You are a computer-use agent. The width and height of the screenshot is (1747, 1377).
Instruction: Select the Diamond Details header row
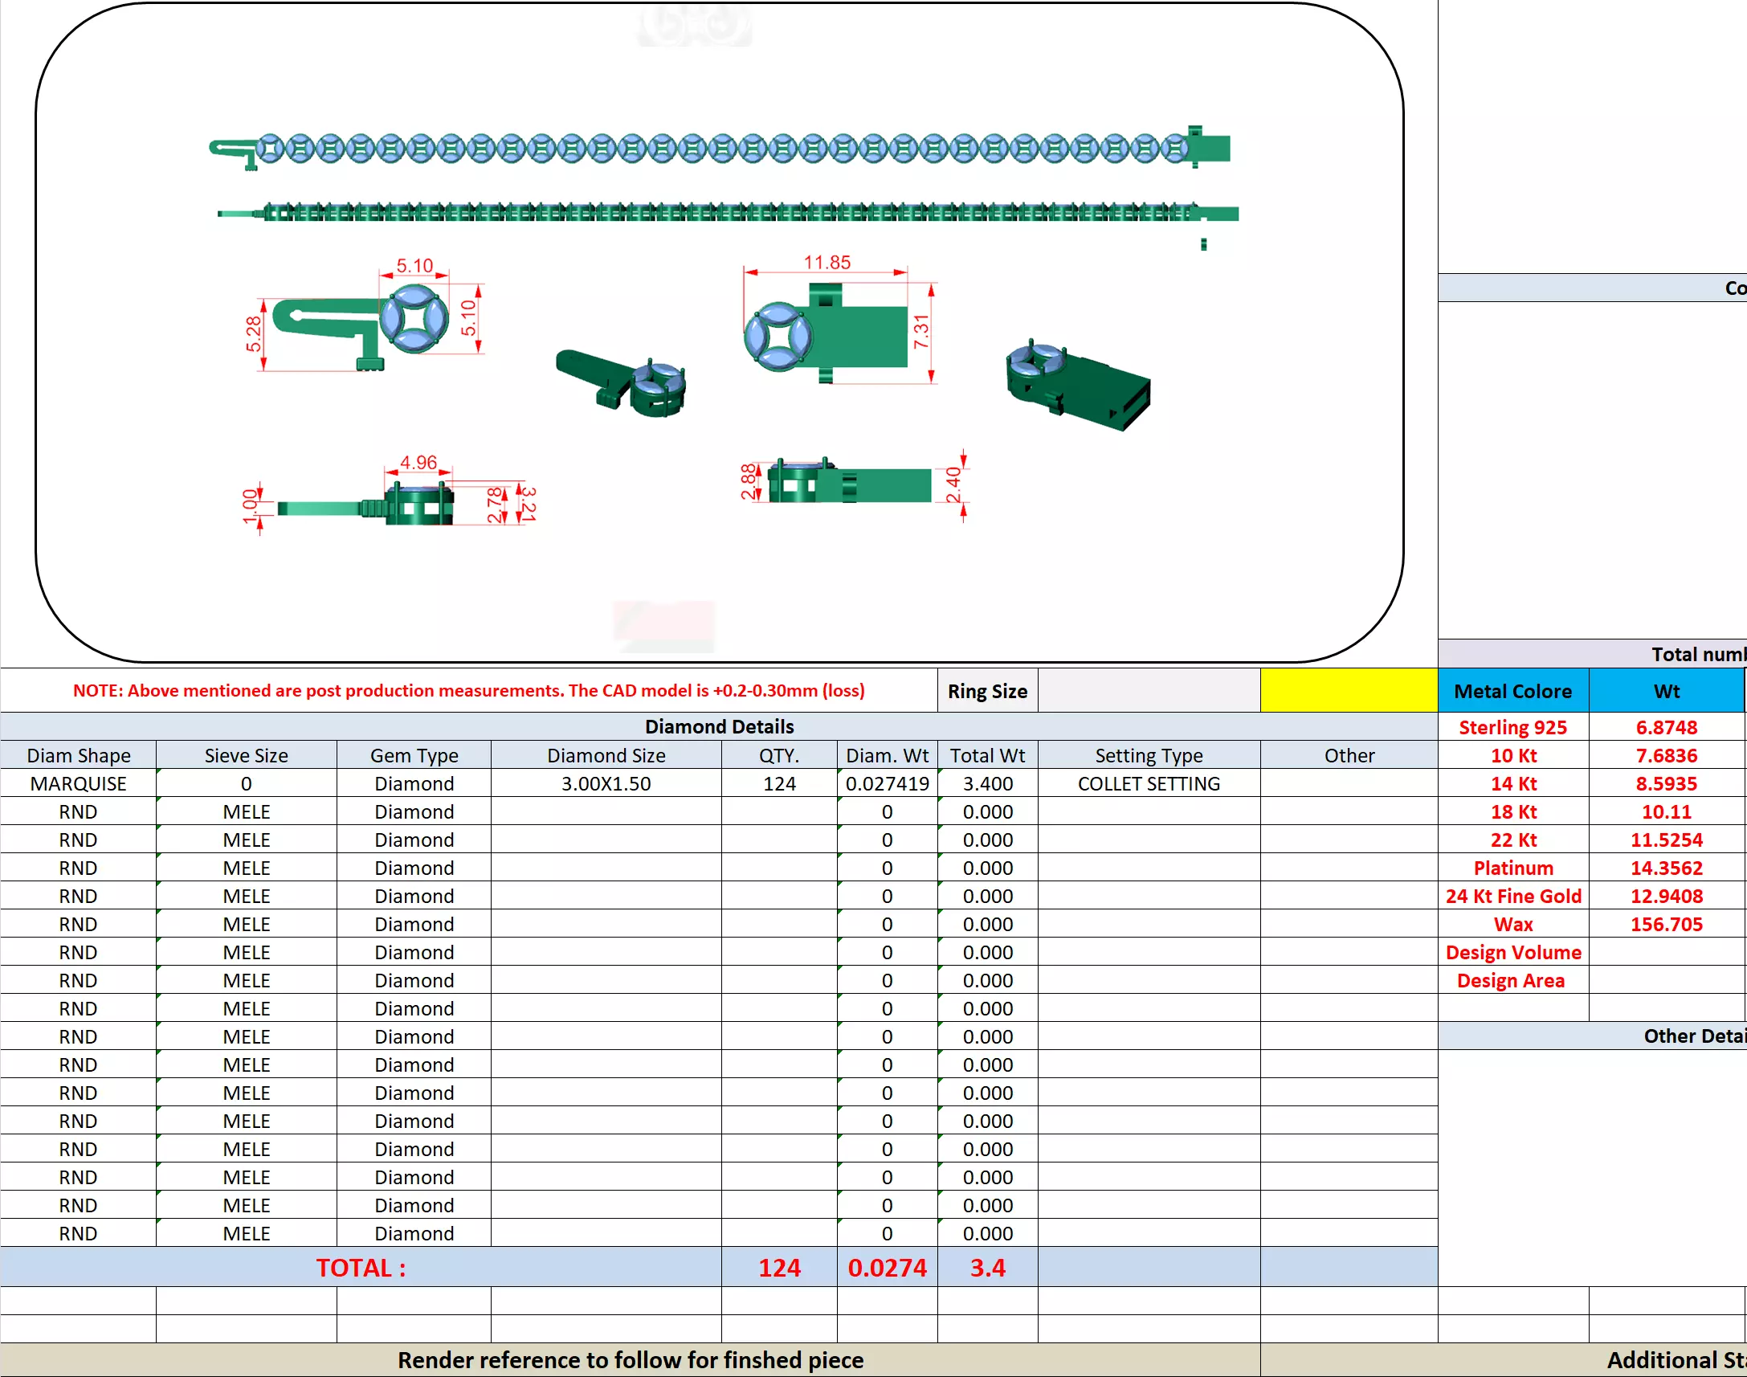point(718,726)
